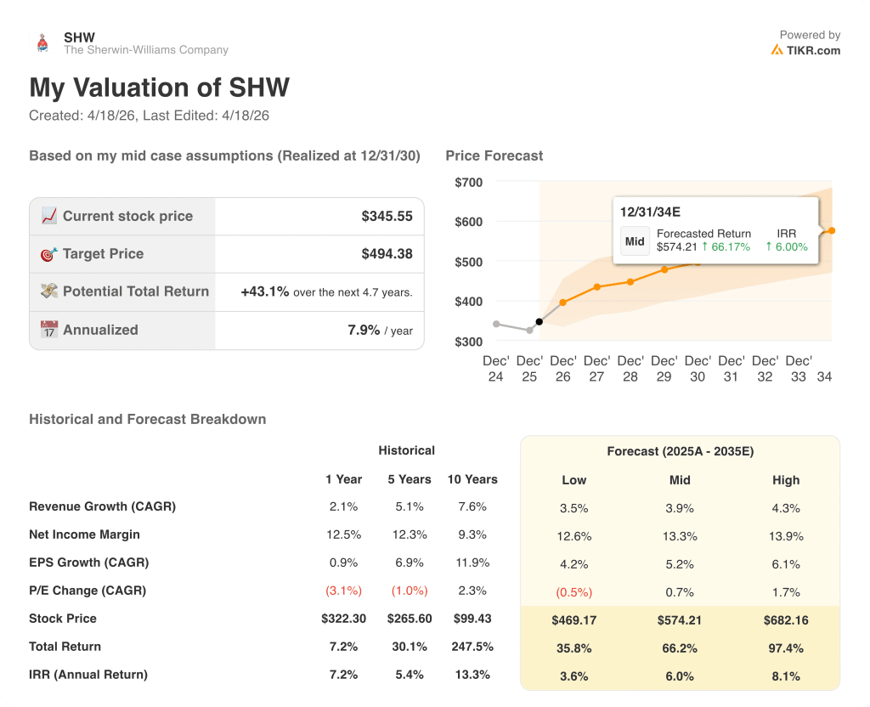
Task: Click the Dec '24 historical gray point
Action: pos(496,324)
